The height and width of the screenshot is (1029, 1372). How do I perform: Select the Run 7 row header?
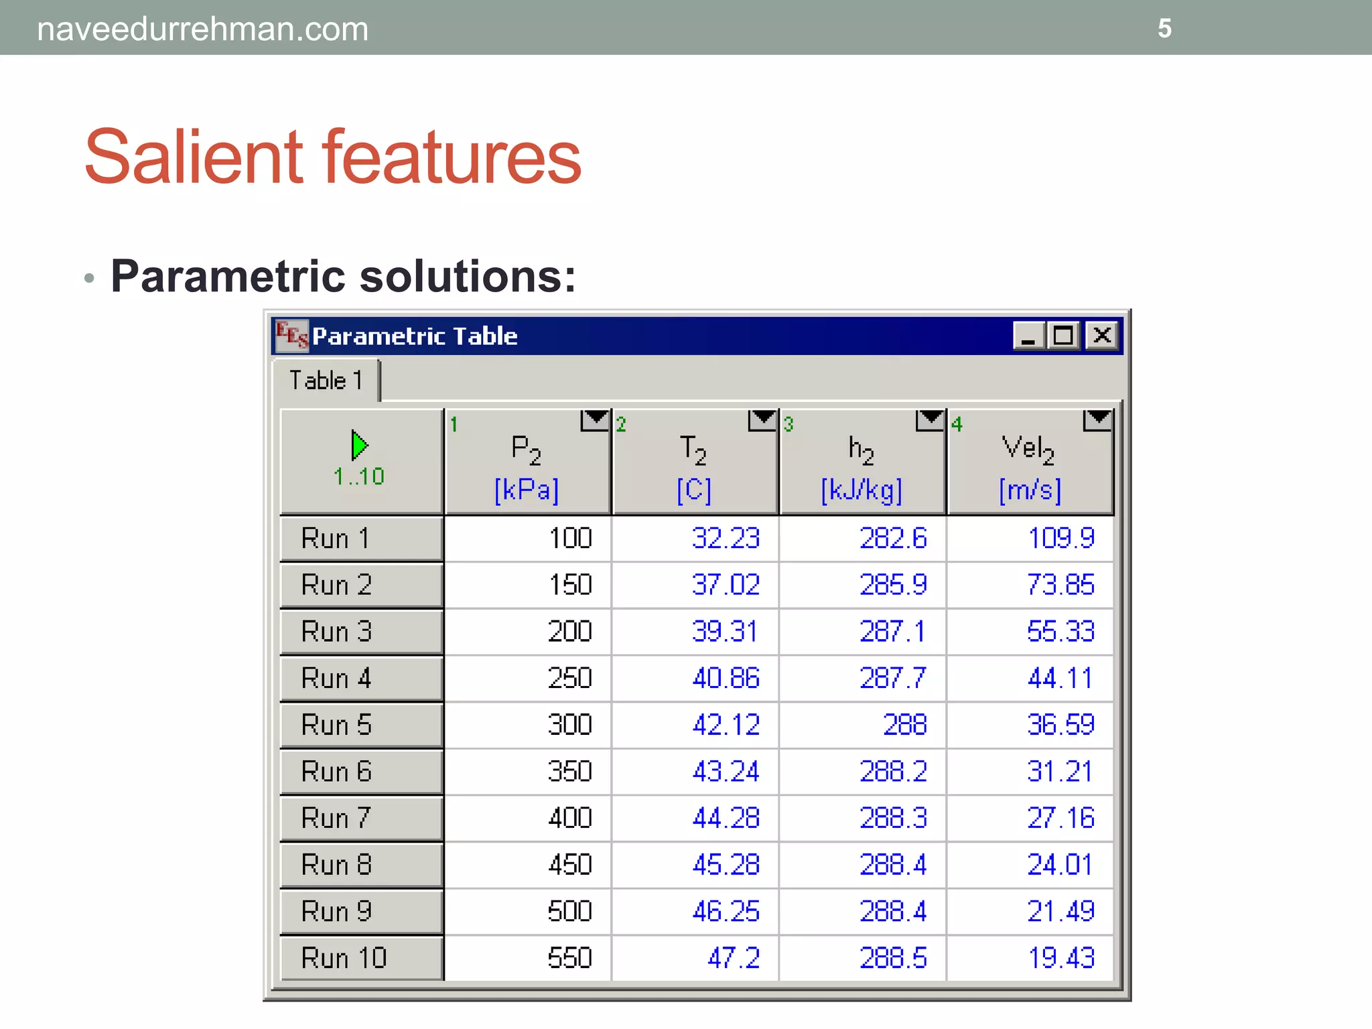(362, 818)
